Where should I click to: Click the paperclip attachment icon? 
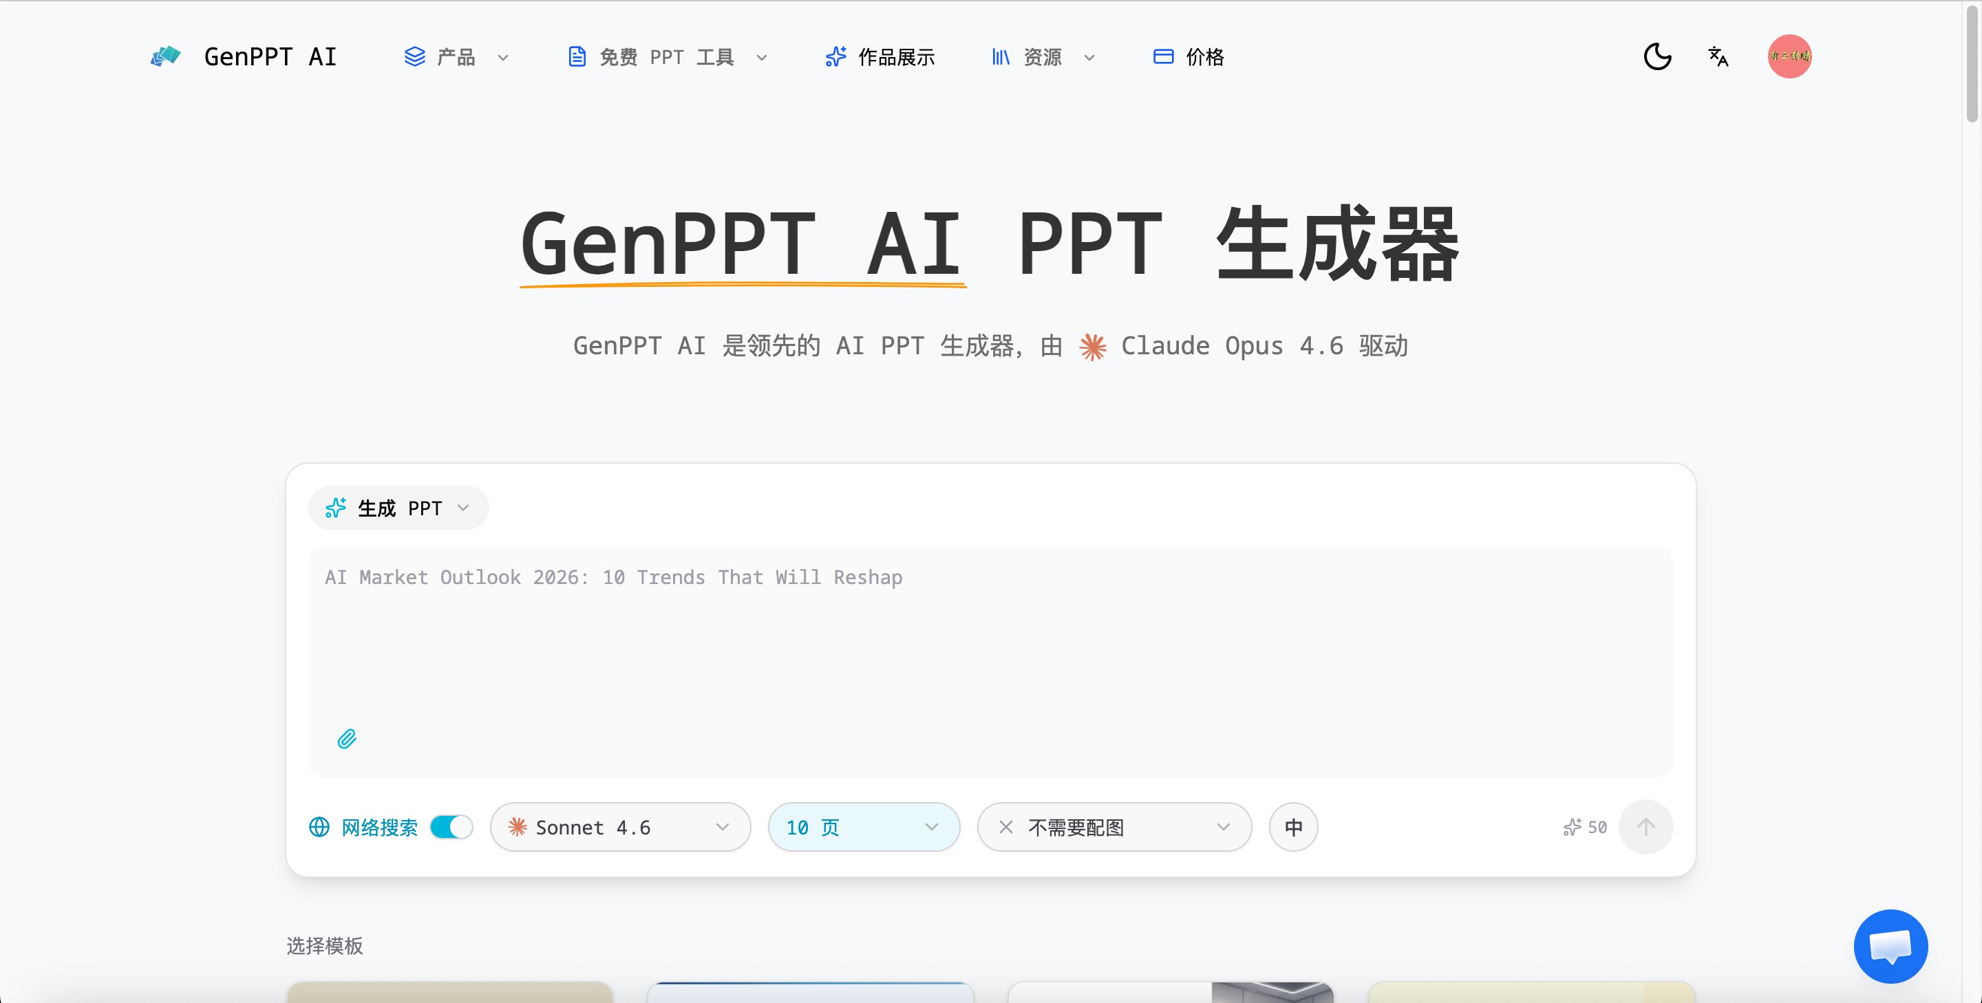pos(346,738)
